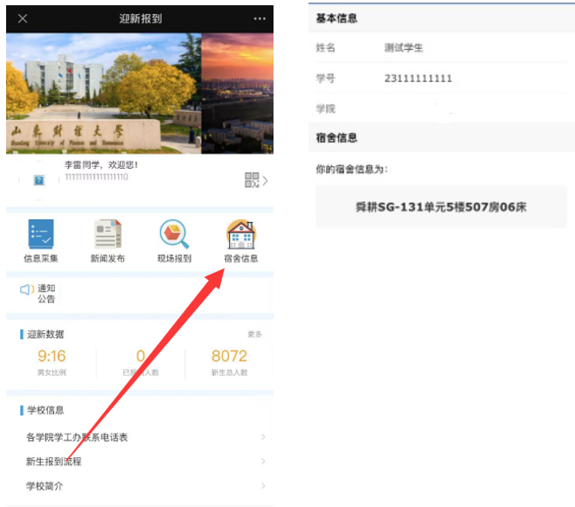Select the dormitory assignment box 舜耕SG-131
Viewport: 575px width, 507px height.
coord(440,208)
